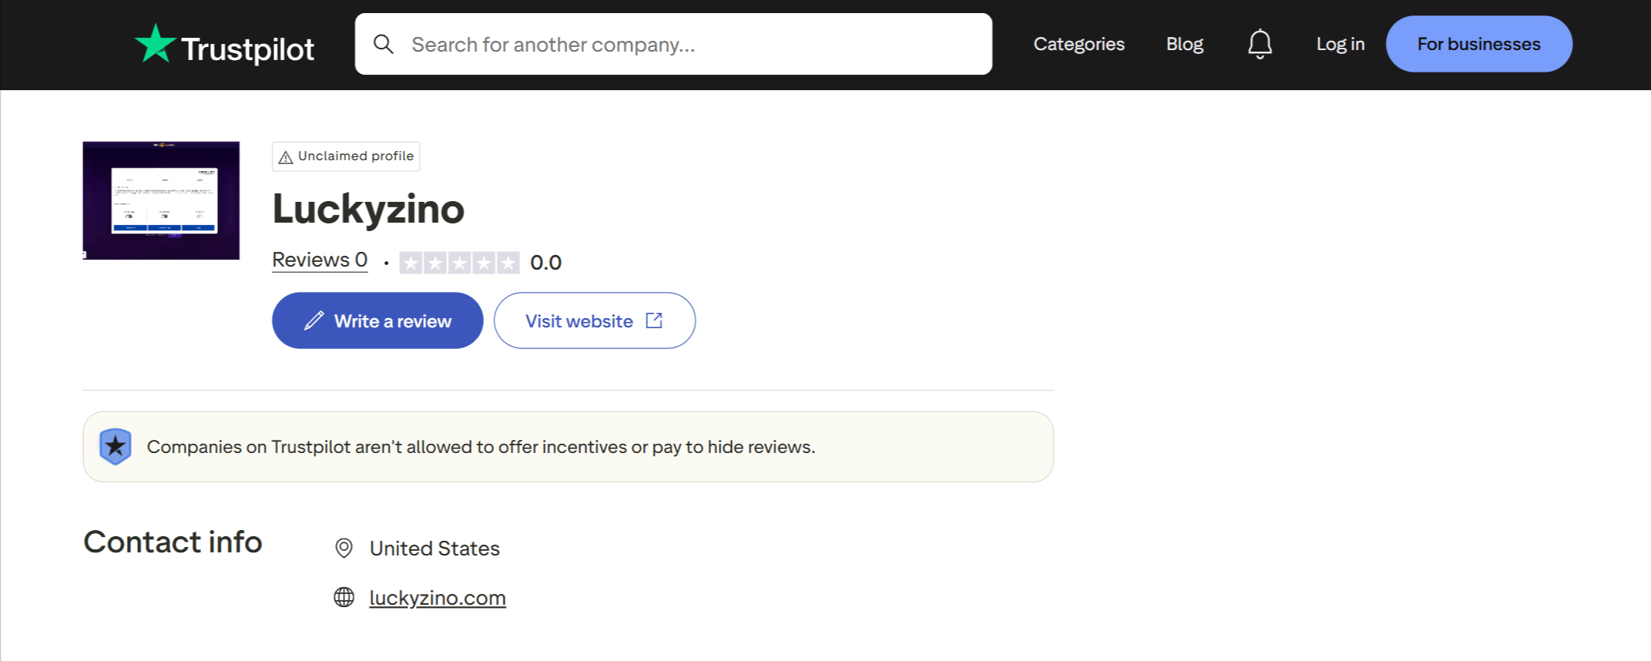This screenshot has height=661, width=1651.
Task: Open the notifications bell
Action: tap(1260, 44)
